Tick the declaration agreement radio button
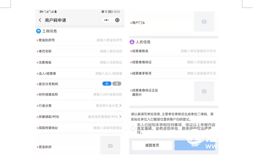The image size is (272, 158). (x=133, y=128)
